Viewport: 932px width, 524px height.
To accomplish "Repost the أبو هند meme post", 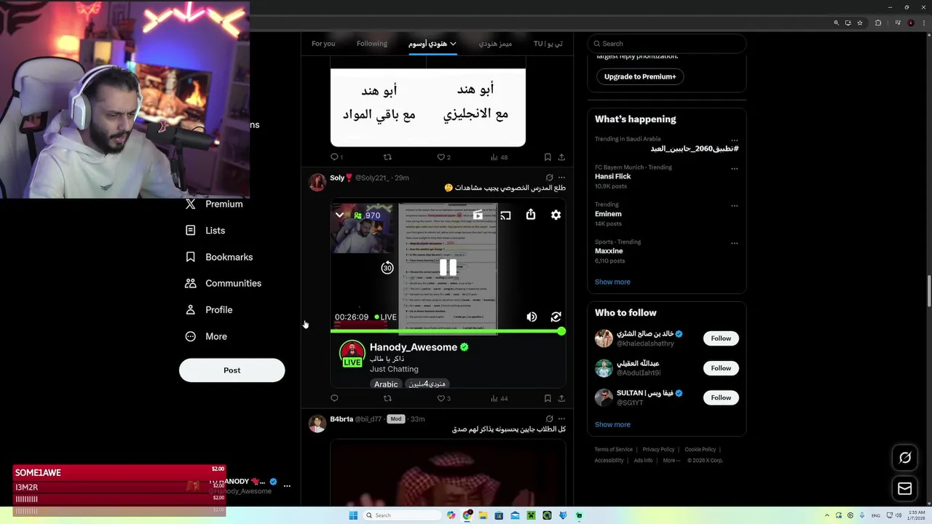I will [x=387, y=157].
